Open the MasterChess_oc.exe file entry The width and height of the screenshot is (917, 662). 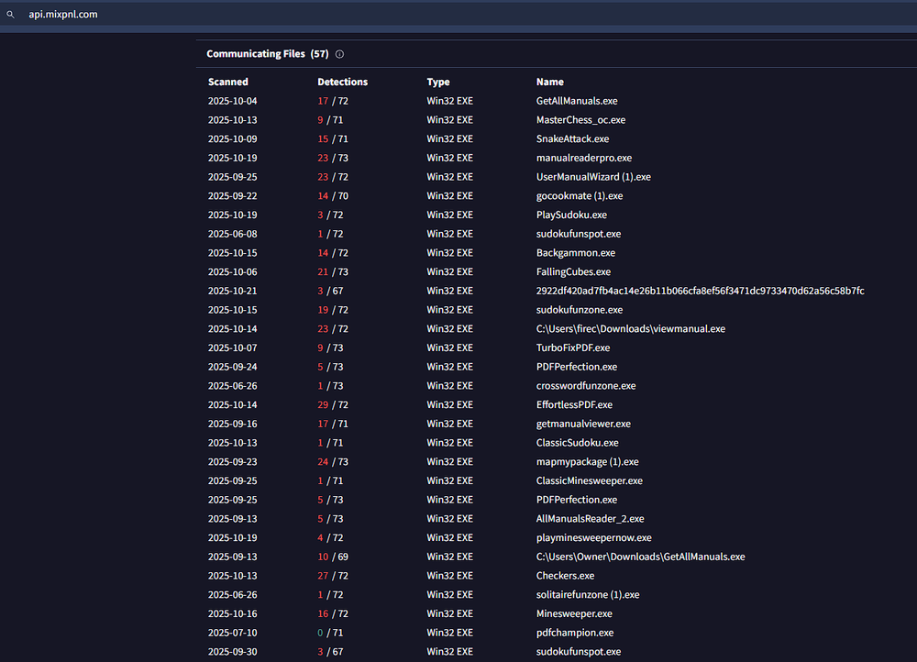click(580, 120)
